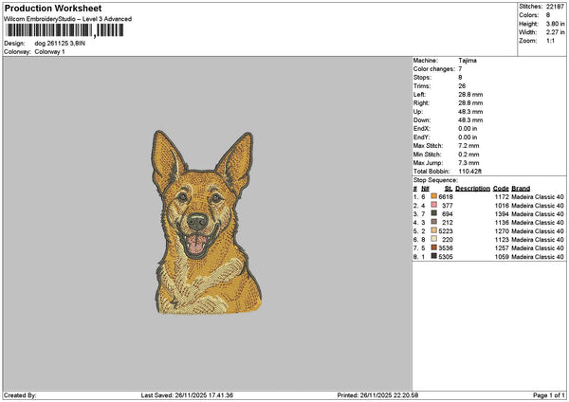This screenshot has height=402, width=569.
Task: Click 'Wilcom EmbroideryStudio – Level 3 Advanced' text
Action: point(68,19)
